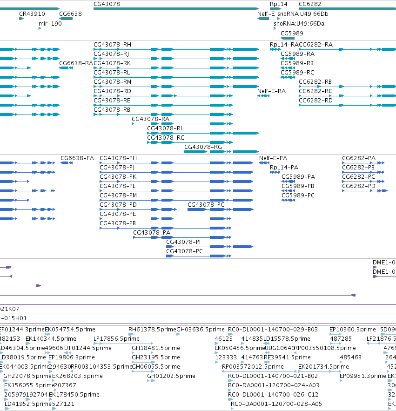Click the Nelf-E gene label
Viewport: 396px width, 411px height.
[x=266, y=14]
